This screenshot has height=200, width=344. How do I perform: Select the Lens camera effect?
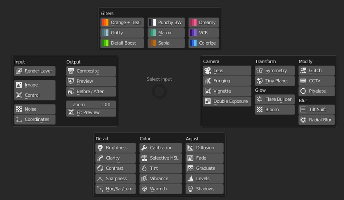coord(227,70)
